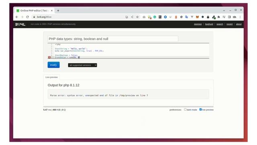Screen dimensions: 257x145
Task: Click the black padlock extension icon
Action: [x=208, y=17]
